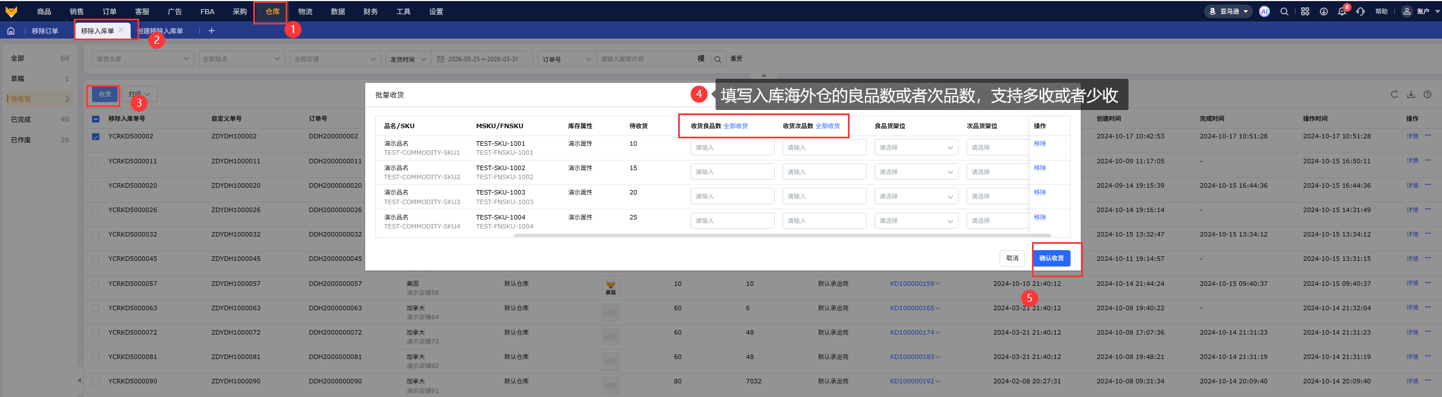Switch to the 移除订单 tab
Screen dimensions: 1442x397
pos(45,31)
